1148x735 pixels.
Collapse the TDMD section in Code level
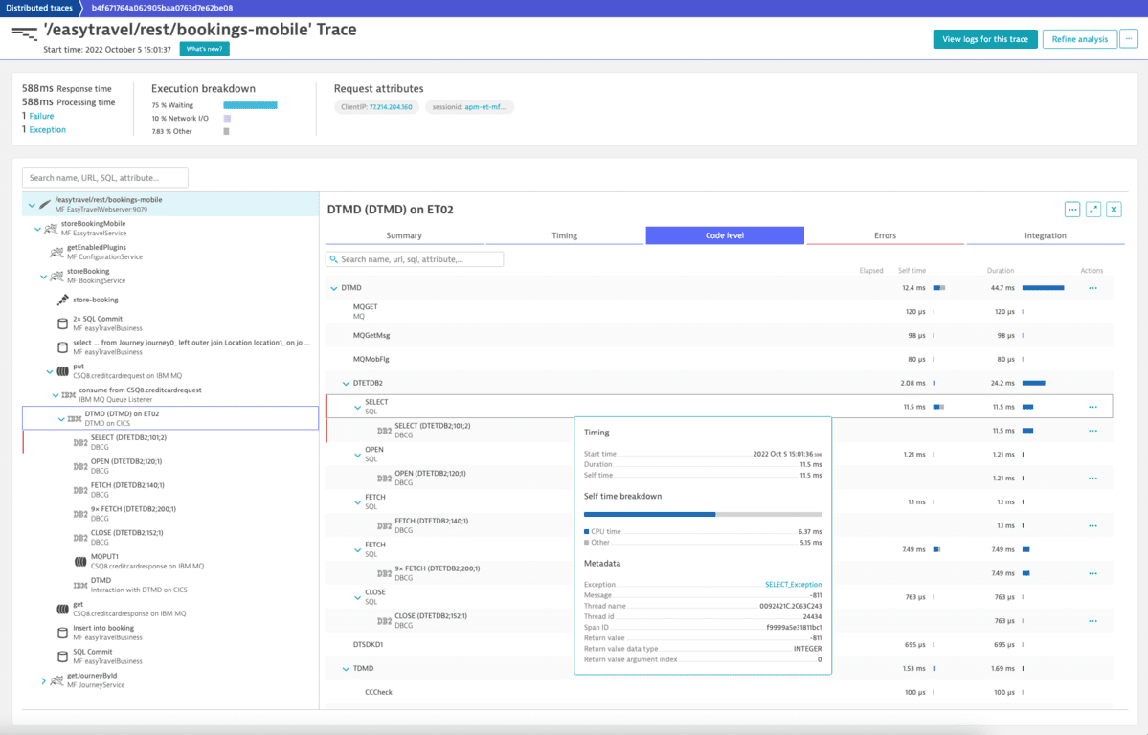tap(346, 668)
